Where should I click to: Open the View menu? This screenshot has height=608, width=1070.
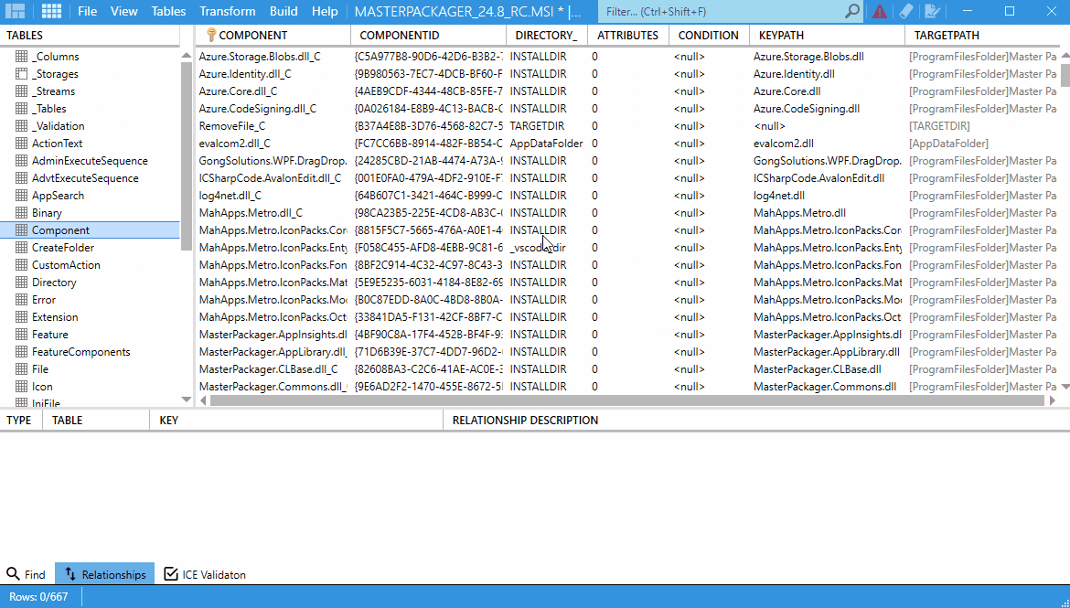coord(123,11)
